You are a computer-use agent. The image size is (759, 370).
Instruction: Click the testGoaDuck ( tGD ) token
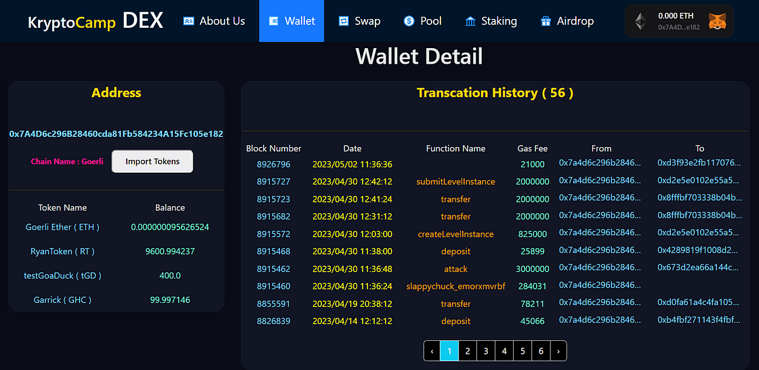pos(62,276)
